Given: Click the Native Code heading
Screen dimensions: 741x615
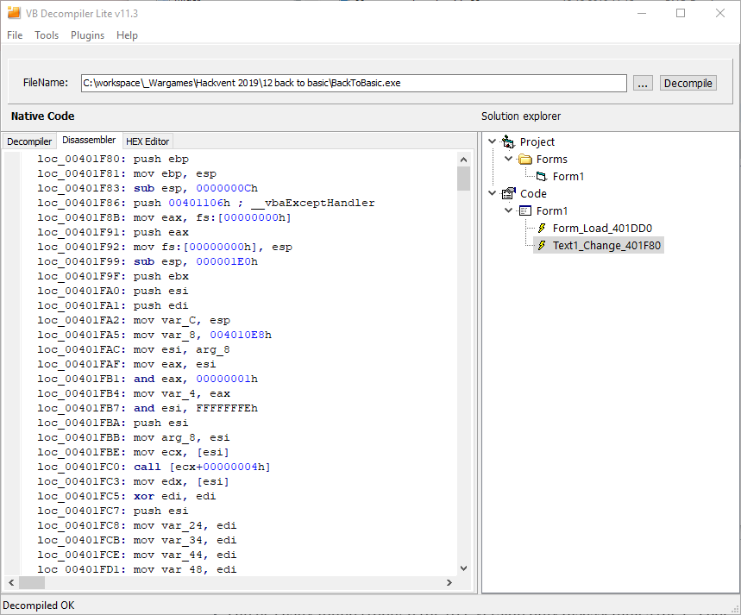Looking at the screenshot, I should (42, 116).
